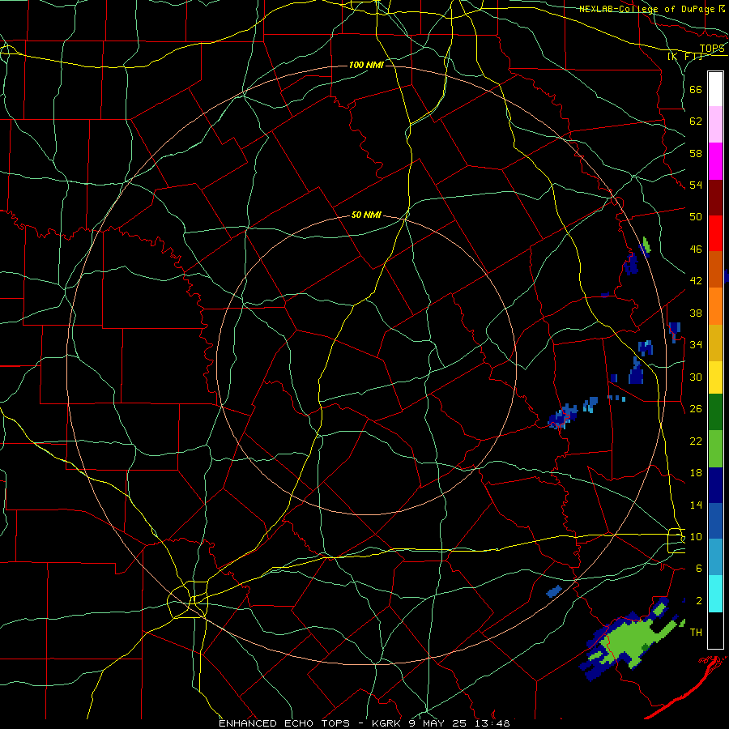
Task: Click the '38' legend value
Action: pos(696,313)
